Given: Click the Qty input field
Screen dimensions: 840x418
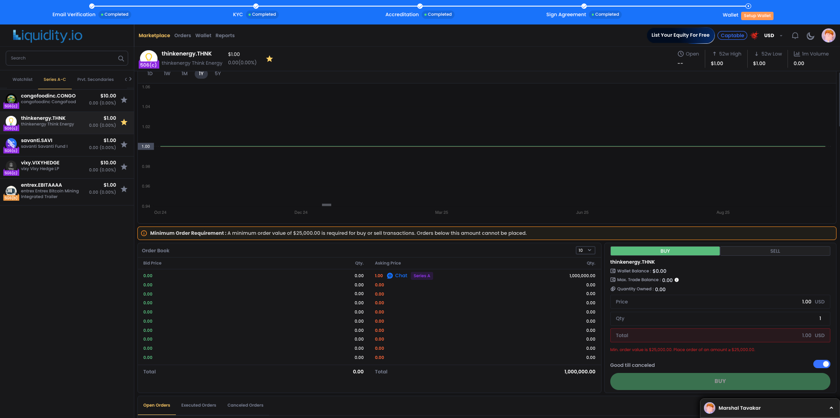Looking at the screenshot, I should pyautogui.click(x=720, y=319).
